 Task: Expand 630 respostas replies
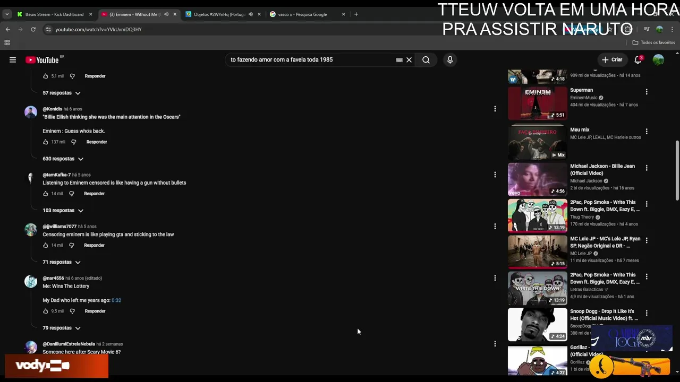click(x=63, y=159)
